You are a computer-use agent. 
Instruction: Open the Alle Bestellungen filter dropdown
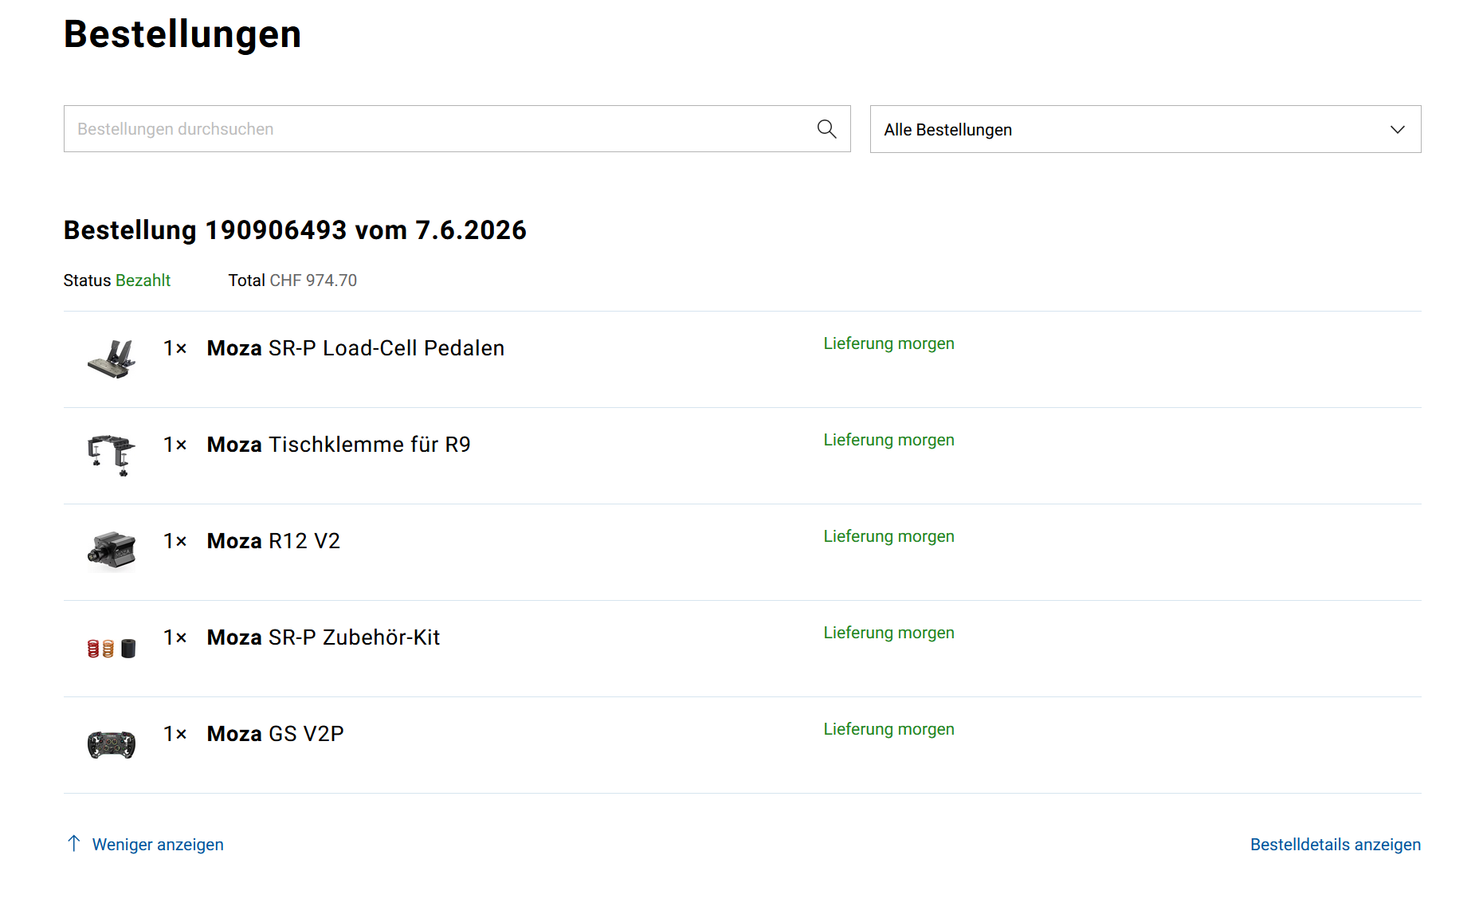1145,129
